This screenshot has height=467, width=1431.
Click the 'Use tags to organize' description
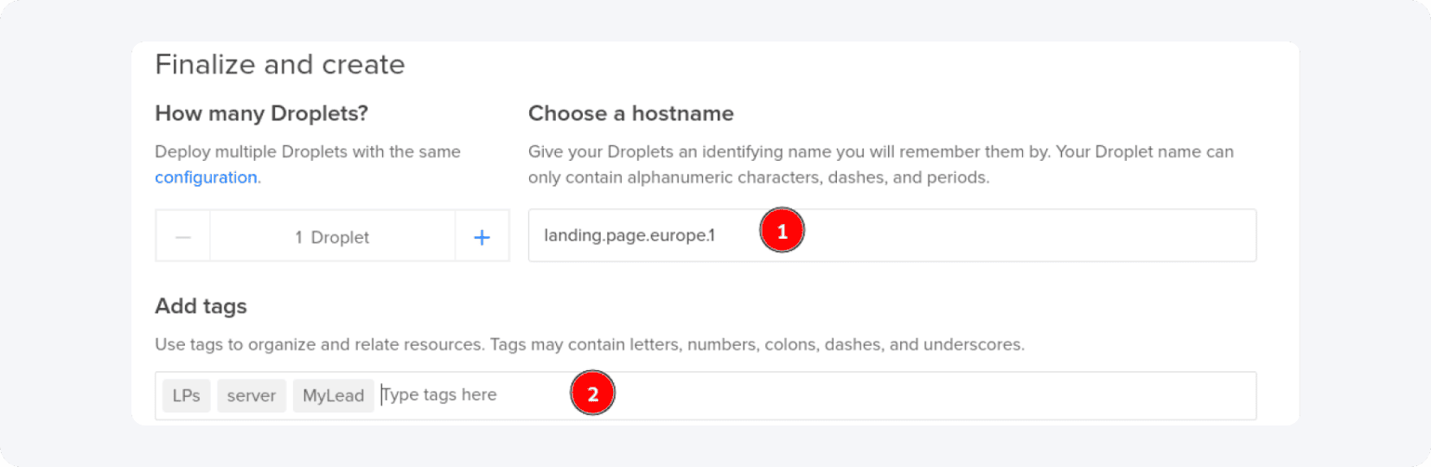(x=589, y=344)
